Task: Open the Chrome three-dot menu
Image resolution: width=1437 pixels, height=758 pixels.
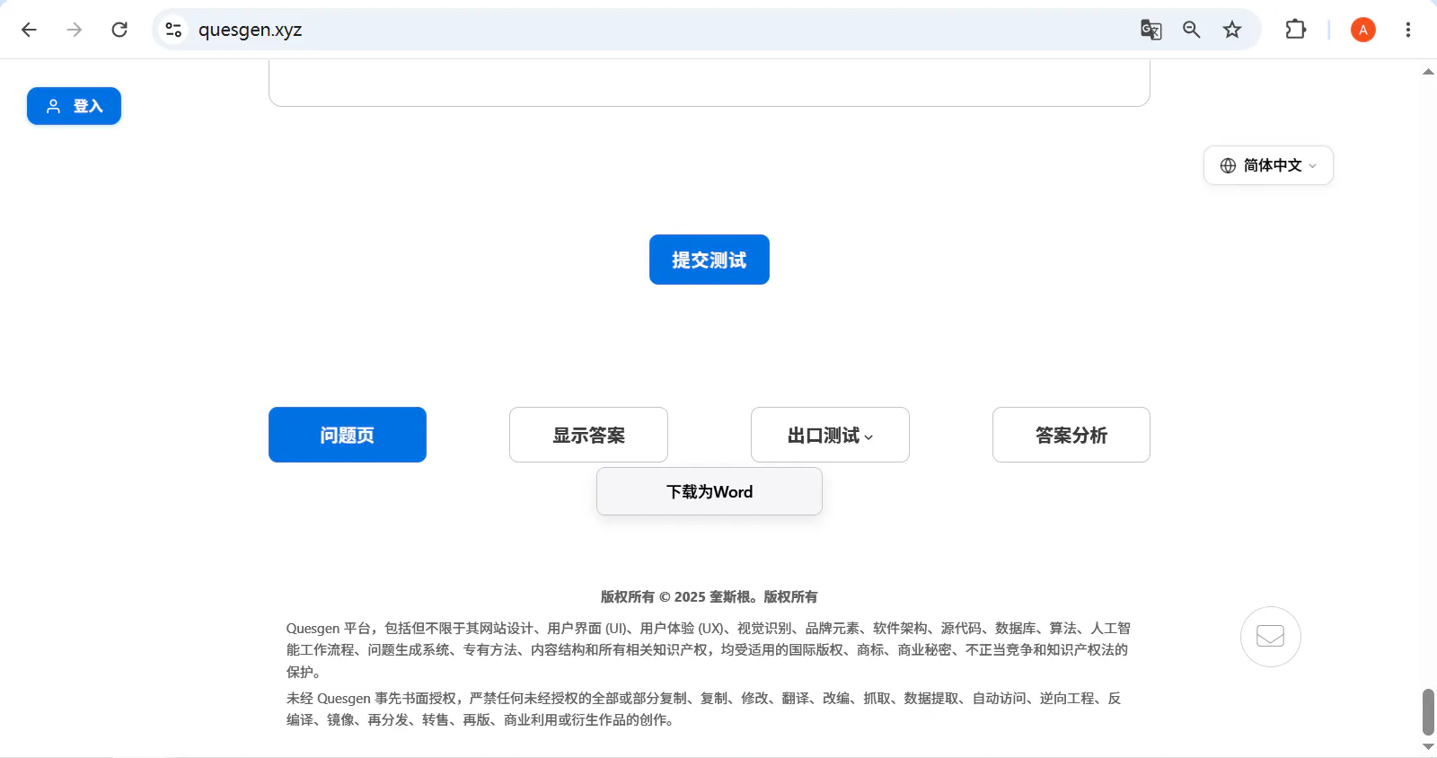Action: pyautogui.click(x=1407, y=30)
